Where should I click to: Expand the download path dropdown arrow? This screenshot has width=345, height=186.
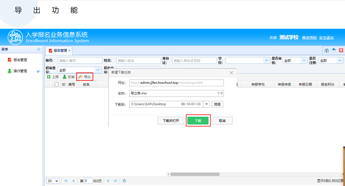pyautogui.click(x=206, y=104)
